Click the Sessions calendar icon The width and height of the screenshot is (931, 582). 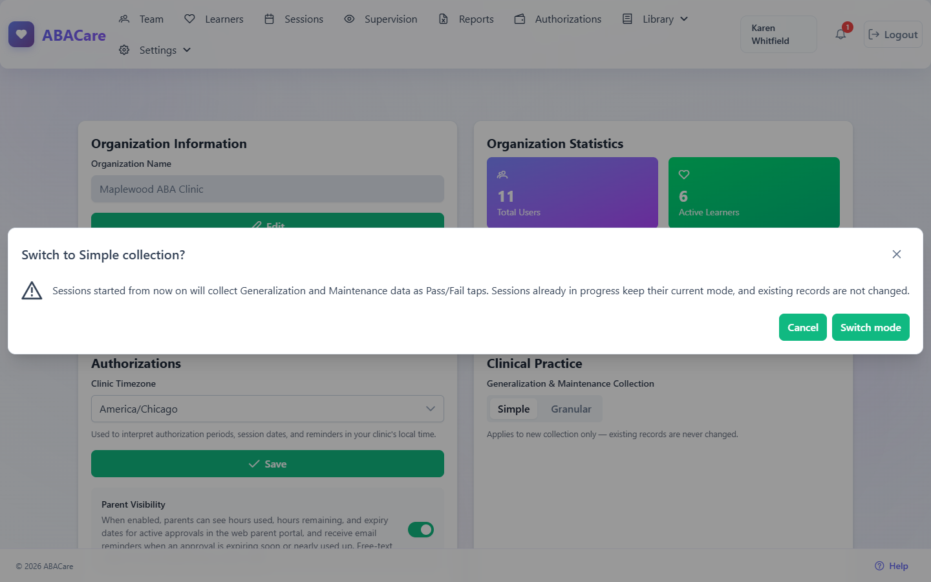(x=270, y=19)
